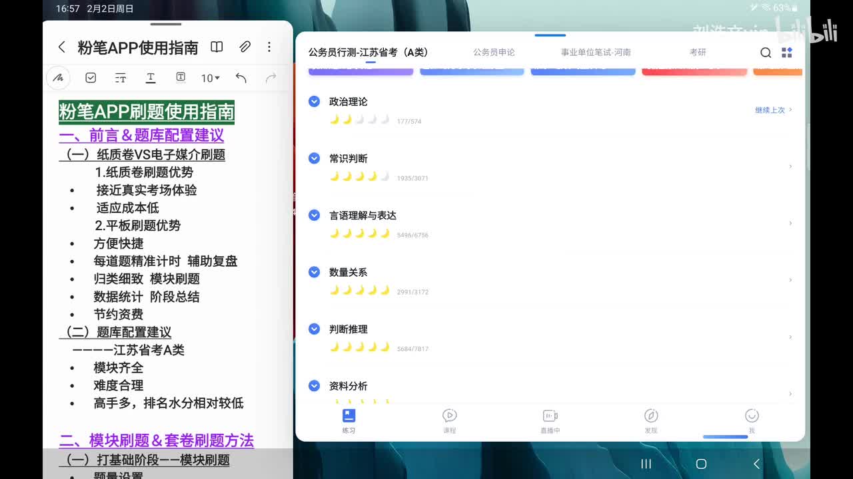Tap Android home button
This screenshot has width=853, height=479.
pyautogui.click(x=701, y=464)
